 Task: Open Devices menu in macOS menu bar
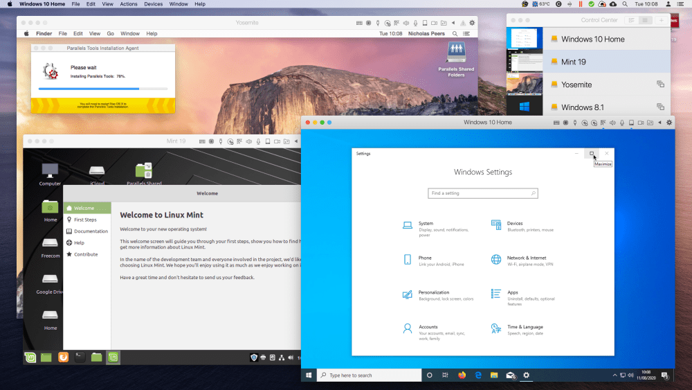click(153, 4)
